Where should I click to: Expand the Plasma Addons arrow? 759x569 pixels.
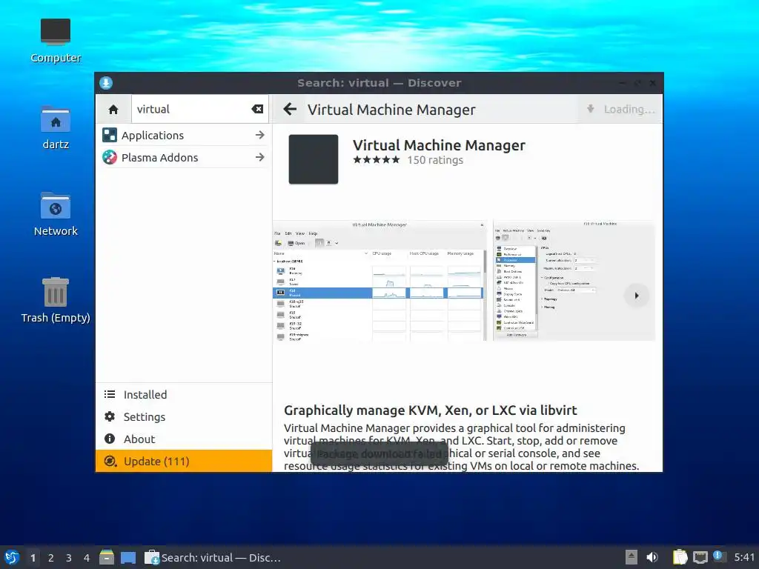[260, 157]
